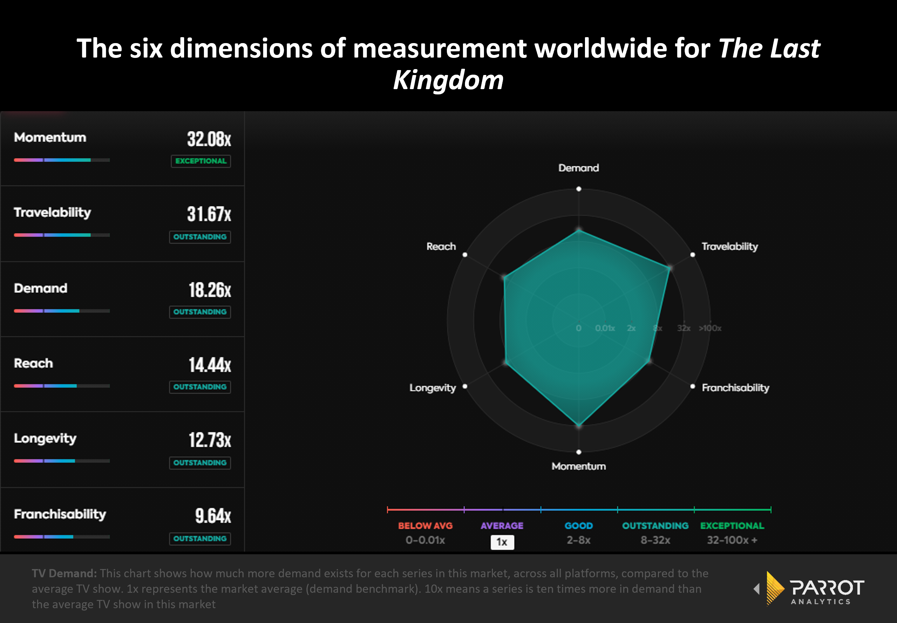Click the 1x average marker box
Screen dimensions: 897x623
502,542
